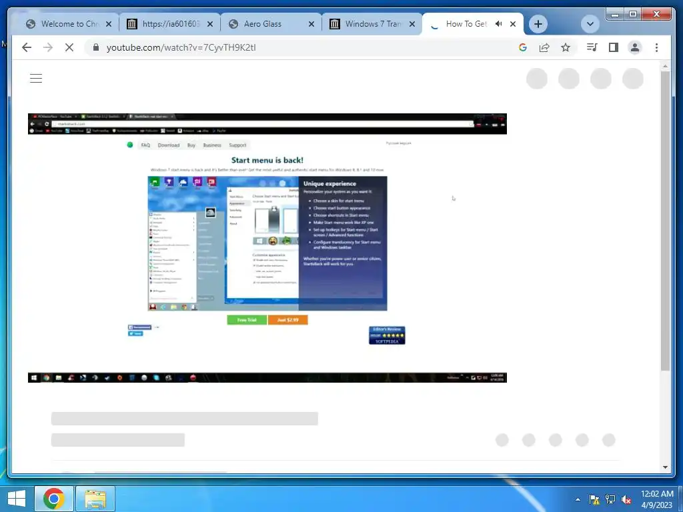The image size is (683, 512).
Task: Stop loading the YouTube page
Action: click(69, 47)
